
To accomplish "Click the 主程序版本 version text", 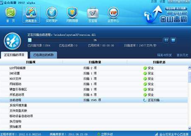I will point(20,134).
